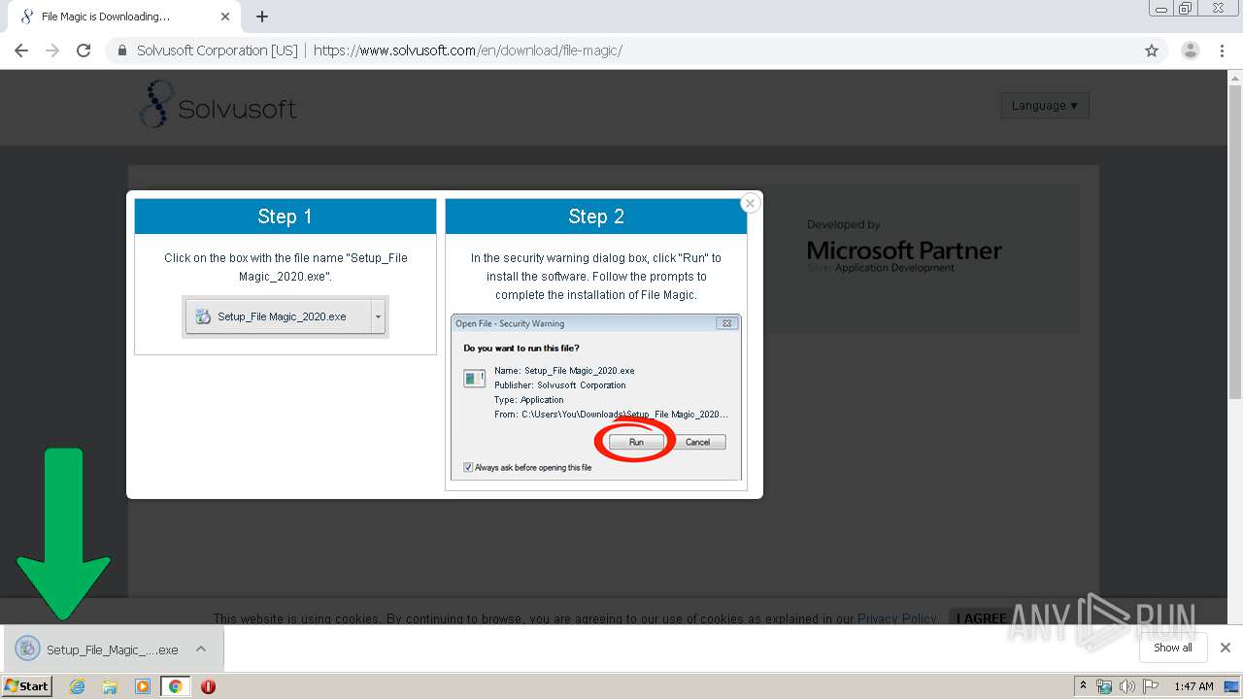Select the File Magic is Downloading tab
This screenshot has height=699, width=1243.
tap(123, 17)
